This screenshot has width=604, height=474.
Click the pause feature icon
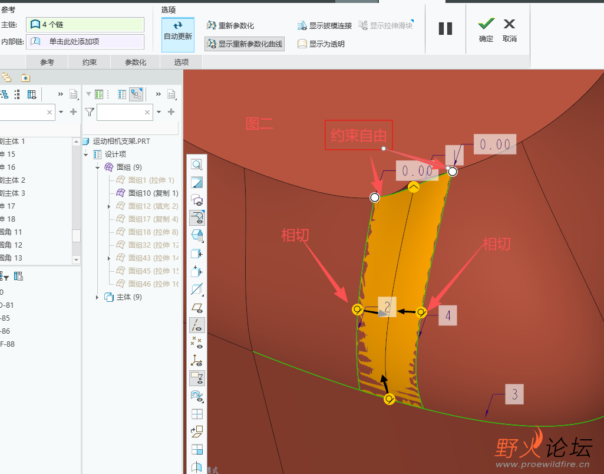click(445, 28)
